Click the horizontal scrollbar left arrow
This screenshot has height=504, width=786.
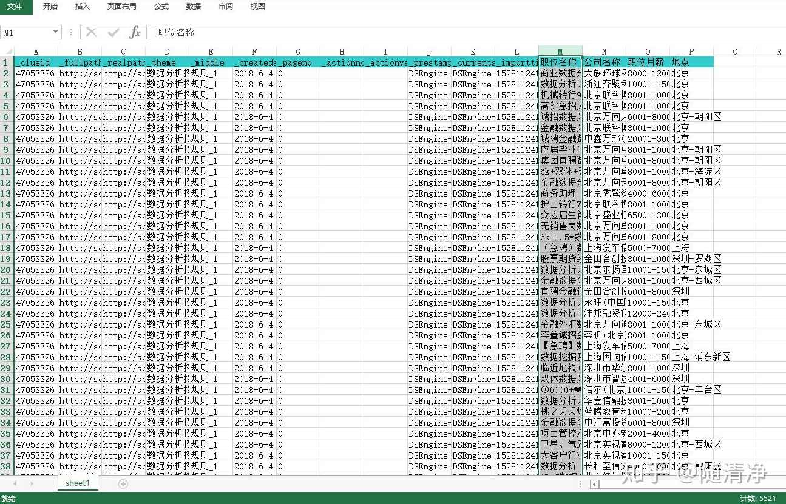point(595,484)
